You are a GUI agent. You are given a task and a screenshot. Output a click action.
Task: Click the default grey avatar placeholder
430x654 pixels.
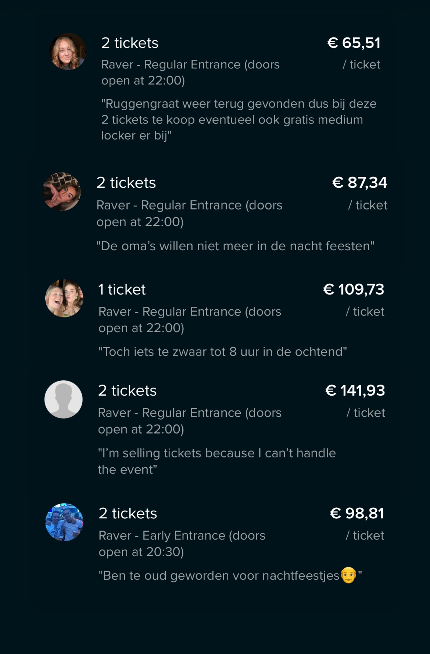(64, 399)
